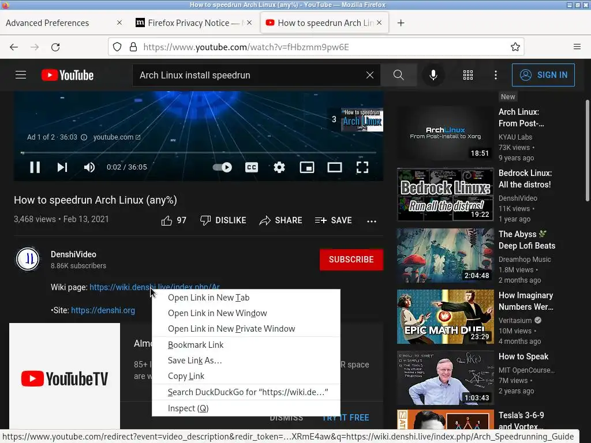Image resolution: width=591 pixels, height=443 pixels.
Task: Open a new tab with plus button
Action: [x=401, y=23]
